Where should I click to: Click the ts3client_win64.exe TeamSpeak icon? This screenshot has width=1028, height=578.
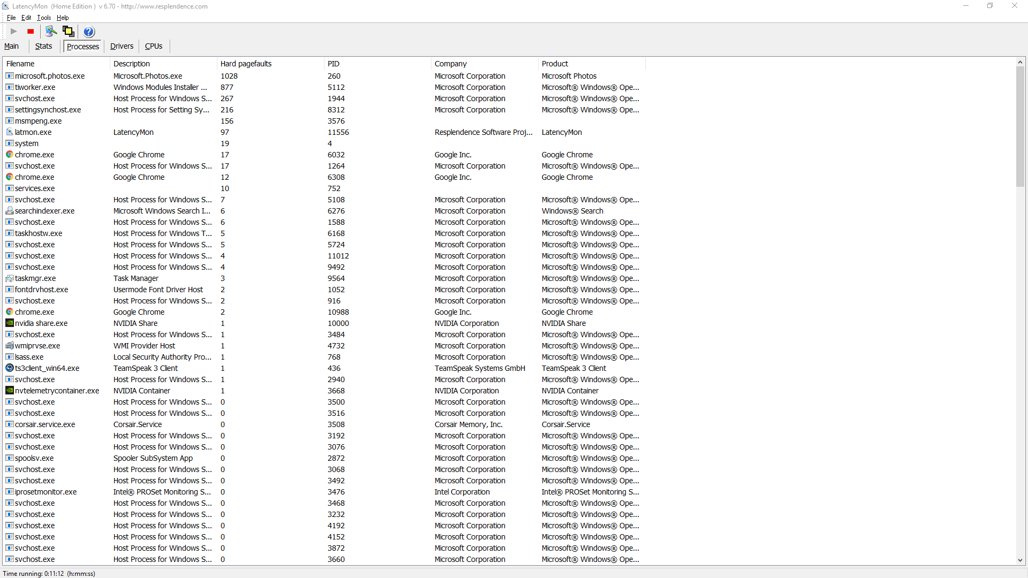click(10, 368)
